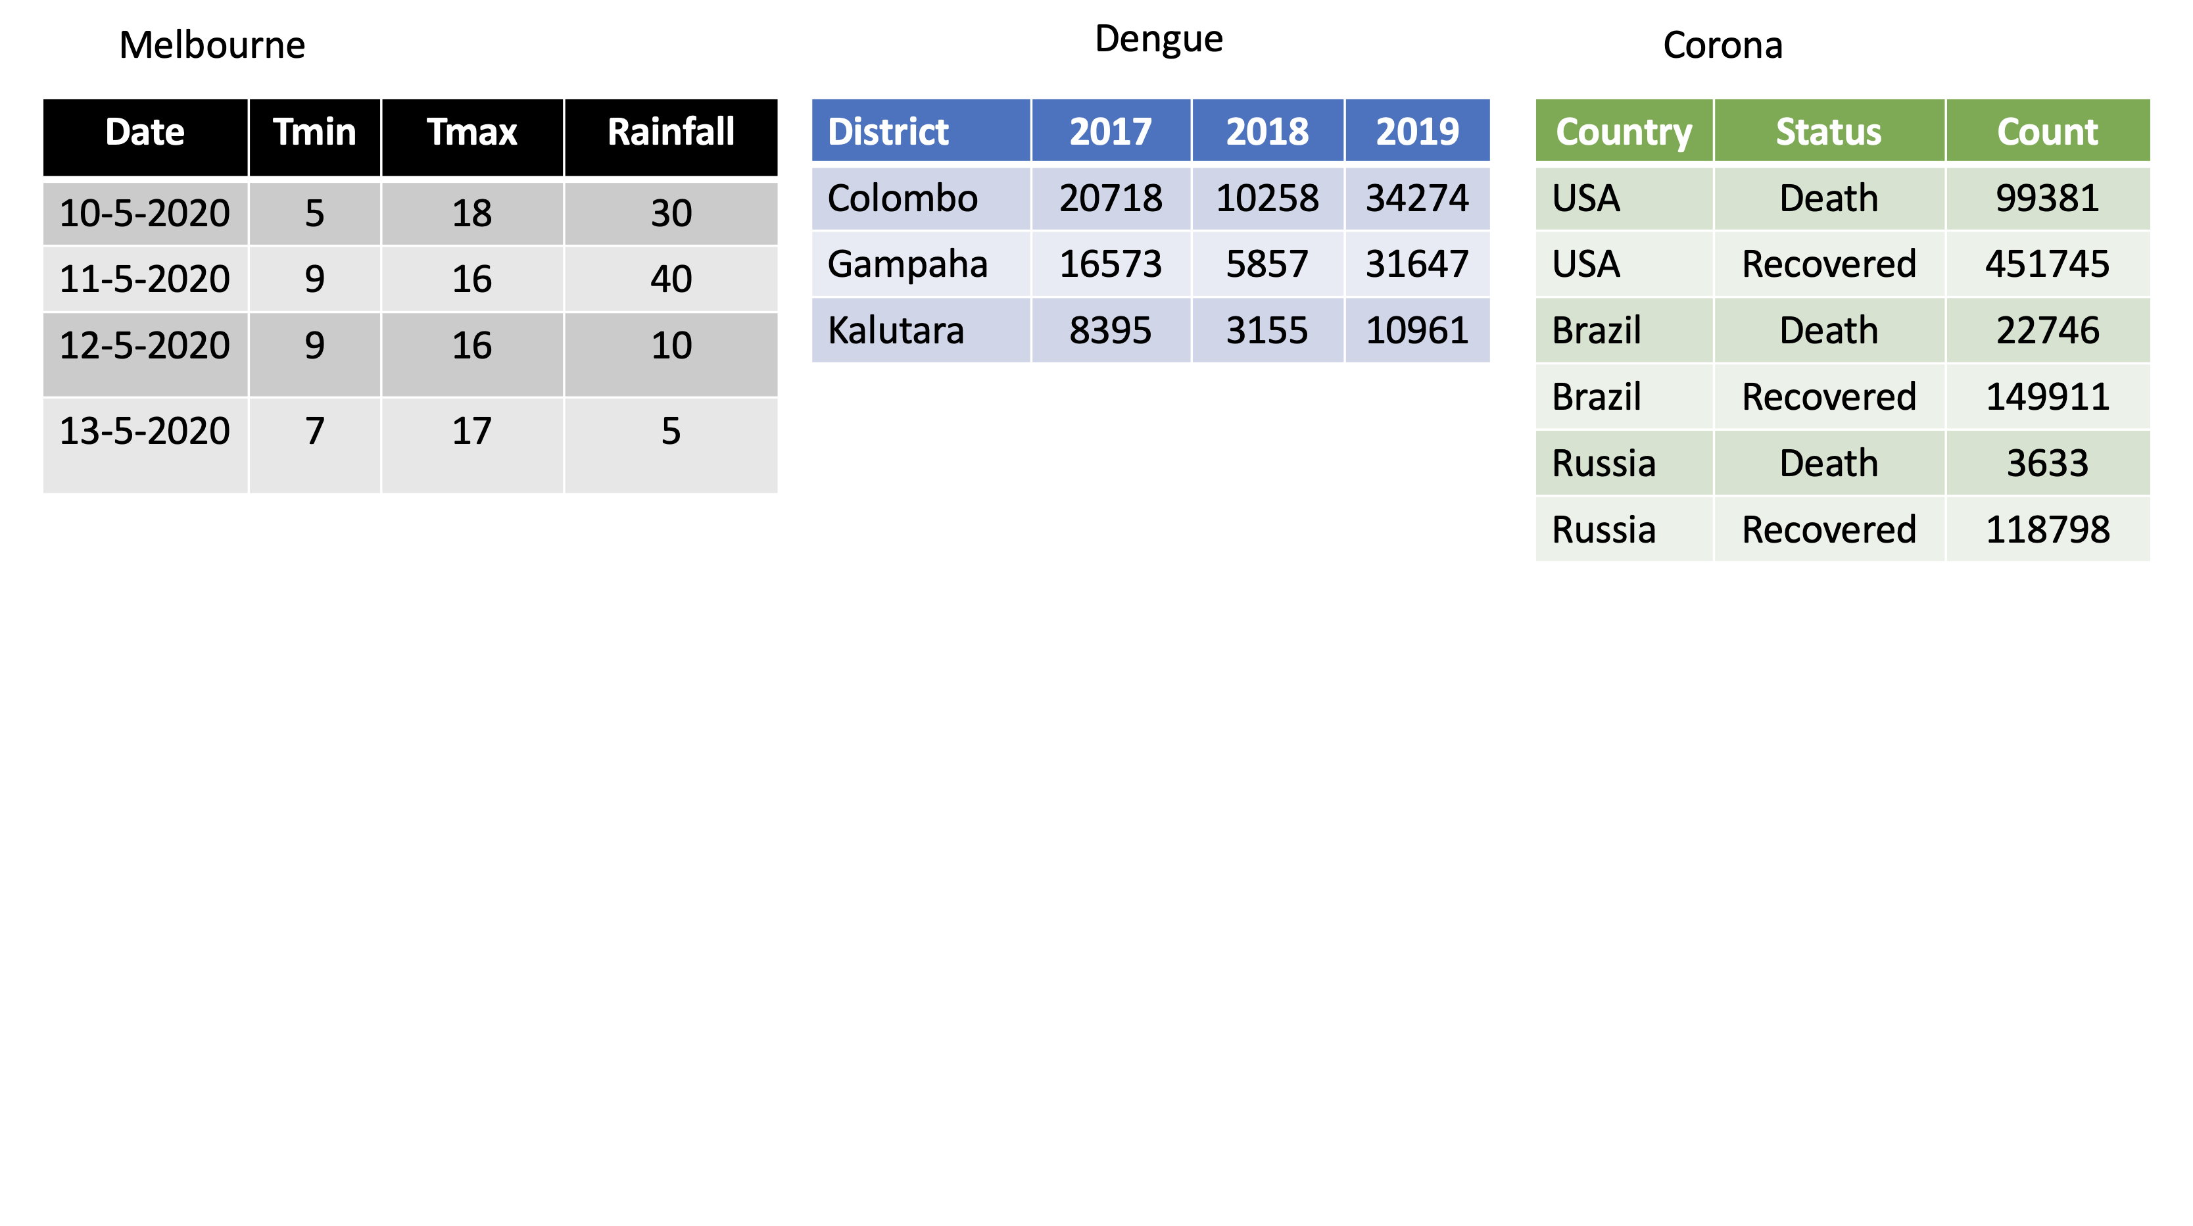2193x1226 pixels.
Task: Select the Russia death count 3633
Action: (2048, 463)
